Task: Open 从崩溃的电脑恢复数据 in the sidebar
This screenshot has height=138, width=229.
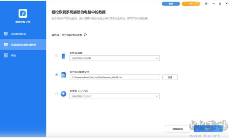Action: (23, 45)
